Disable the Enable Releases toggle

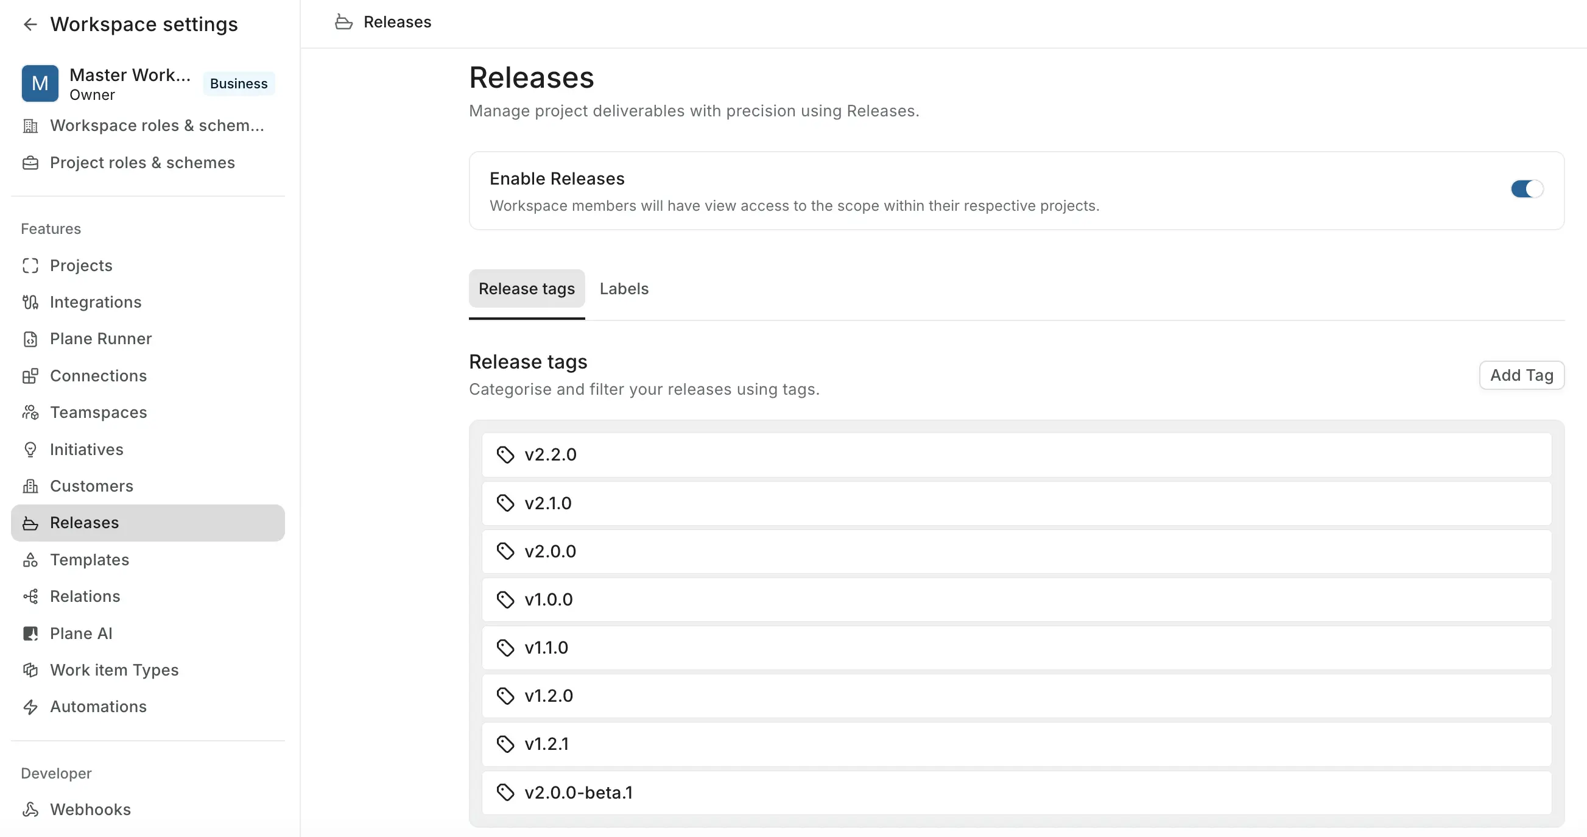coord(1527,189)
